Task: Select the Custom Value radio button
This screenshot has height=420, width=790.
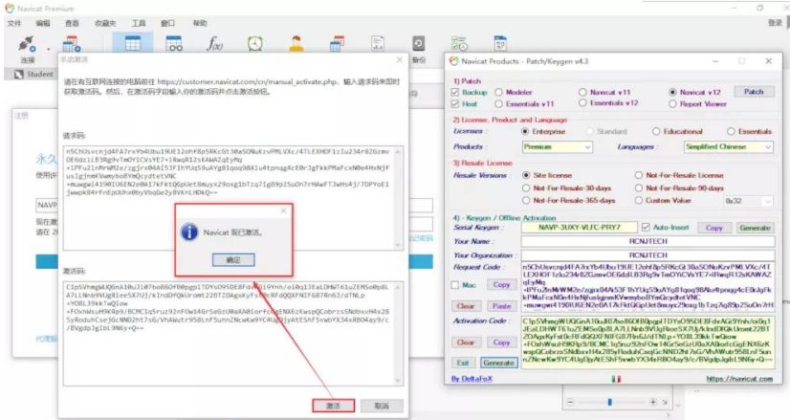Action: [x=639, y=200]
